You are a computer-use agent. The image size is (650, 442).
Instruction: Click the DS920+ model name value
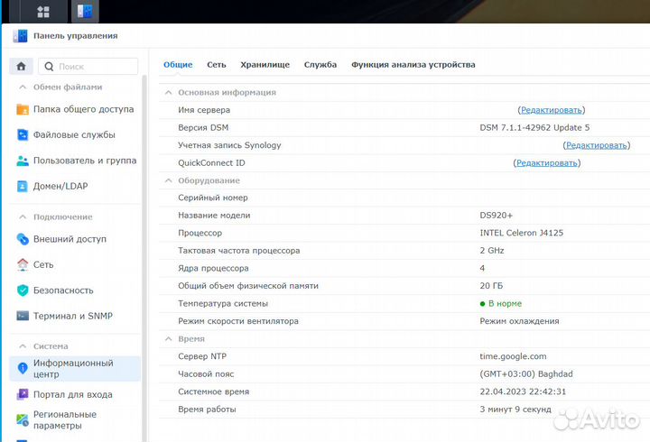click(x=497, y=216)
